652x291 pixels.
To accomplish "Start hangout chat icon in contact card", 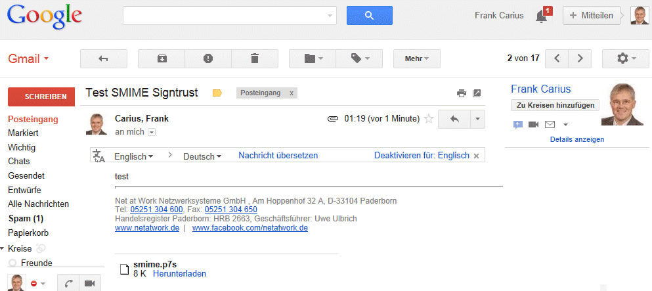I will coord(517,124).
